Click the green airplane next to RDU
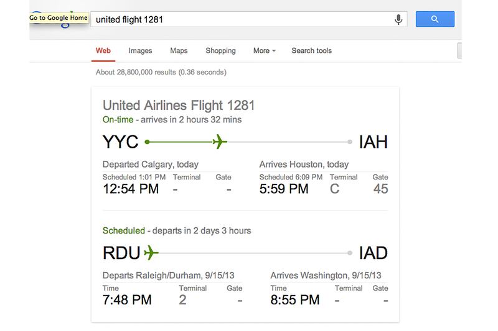 [x=151, y=253]
